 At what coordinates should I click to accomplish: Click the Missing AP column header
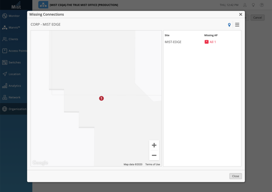click(x=211, y=35)
